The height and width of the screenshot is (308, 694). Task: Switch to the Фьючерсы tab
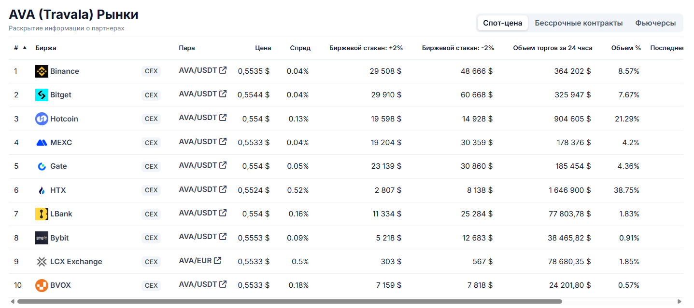point(655,23)
